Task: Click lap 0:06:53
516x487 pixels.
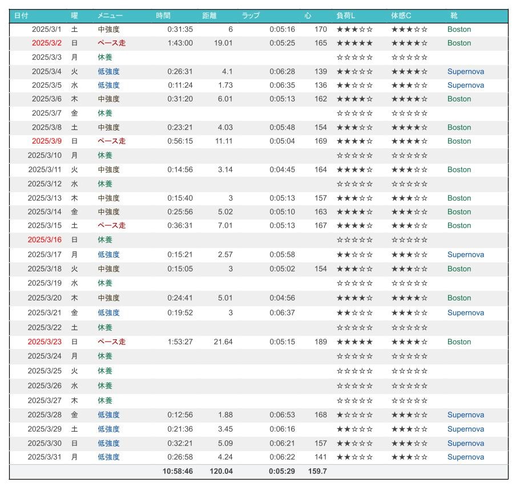Action: coord(283,415)
